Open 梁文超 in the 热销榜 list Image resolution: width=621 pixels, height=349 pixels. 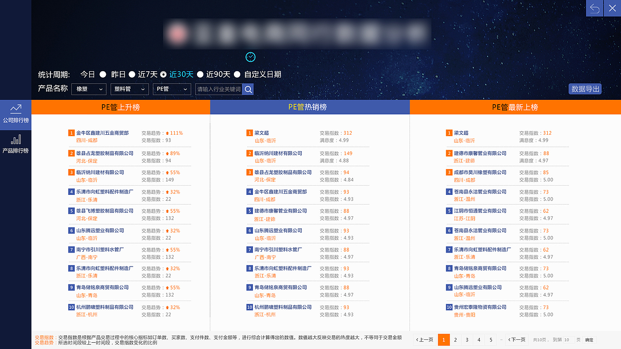tap(261, 133)
